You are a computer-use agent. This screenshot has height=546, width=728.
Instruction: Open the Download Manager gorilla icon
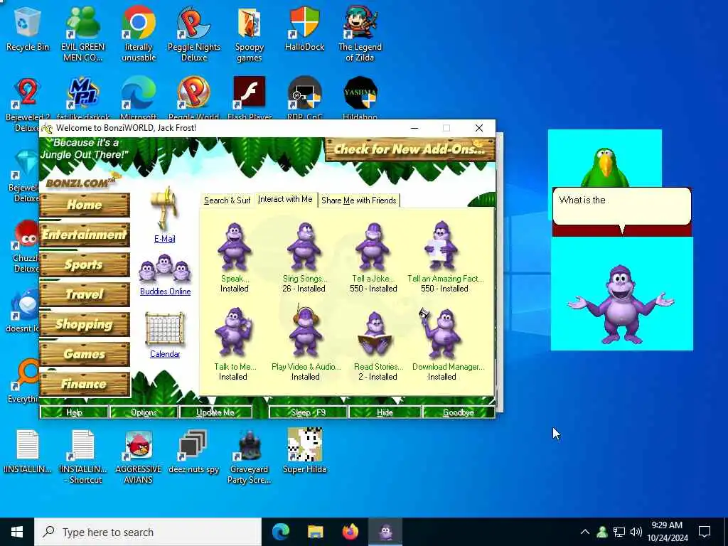pyautogui.click(x=441, y=333)
